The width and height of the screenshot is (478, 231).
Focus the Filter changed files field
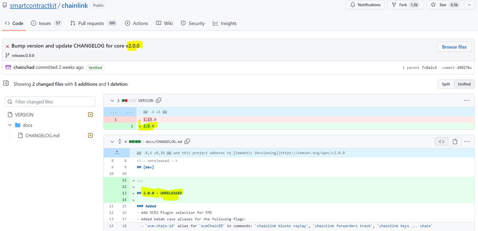50,102
